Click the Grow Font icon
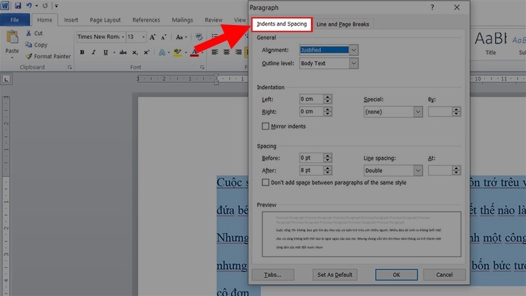Screen dimensions: 526x296 pyautogui.click(x=153, y=37)
